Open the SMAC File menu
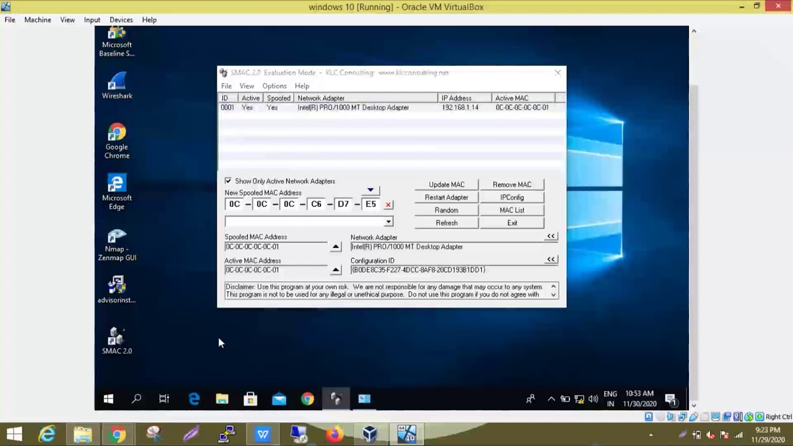The height and width of the screenshot is (446, 793). click(226, 86)
